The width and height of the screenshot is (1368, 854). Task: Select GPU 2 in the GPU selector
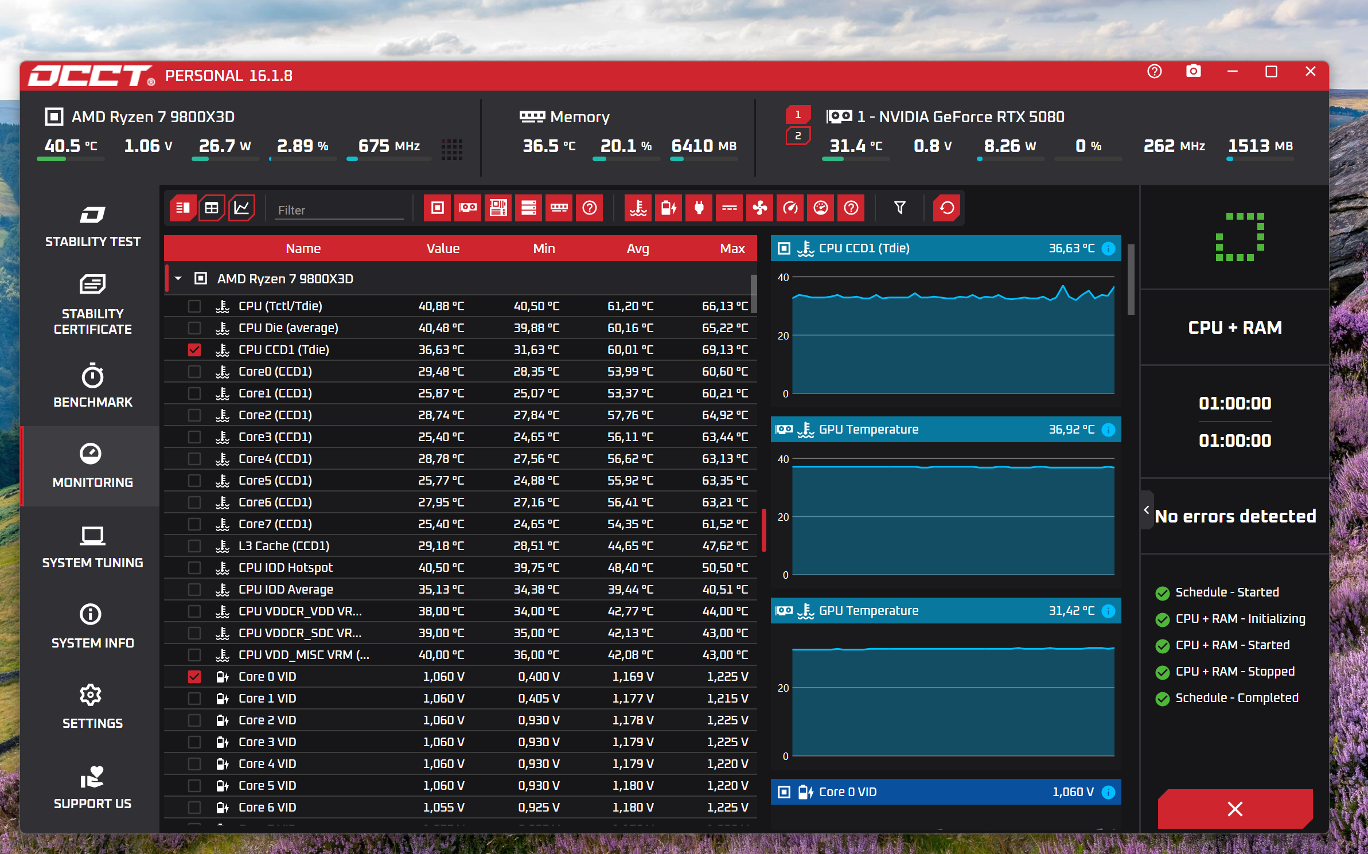click(797, 137)
